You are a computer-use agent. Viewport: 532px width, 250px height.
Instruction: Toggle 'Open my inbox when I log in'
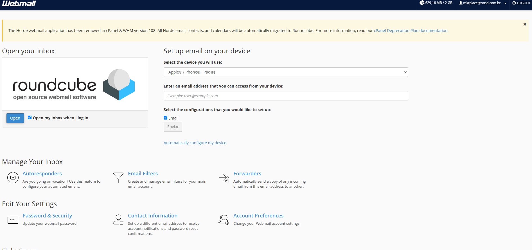(x=30, y=118)
